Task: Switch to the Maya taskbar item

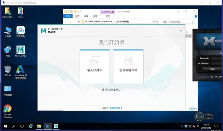Action: 56,126
